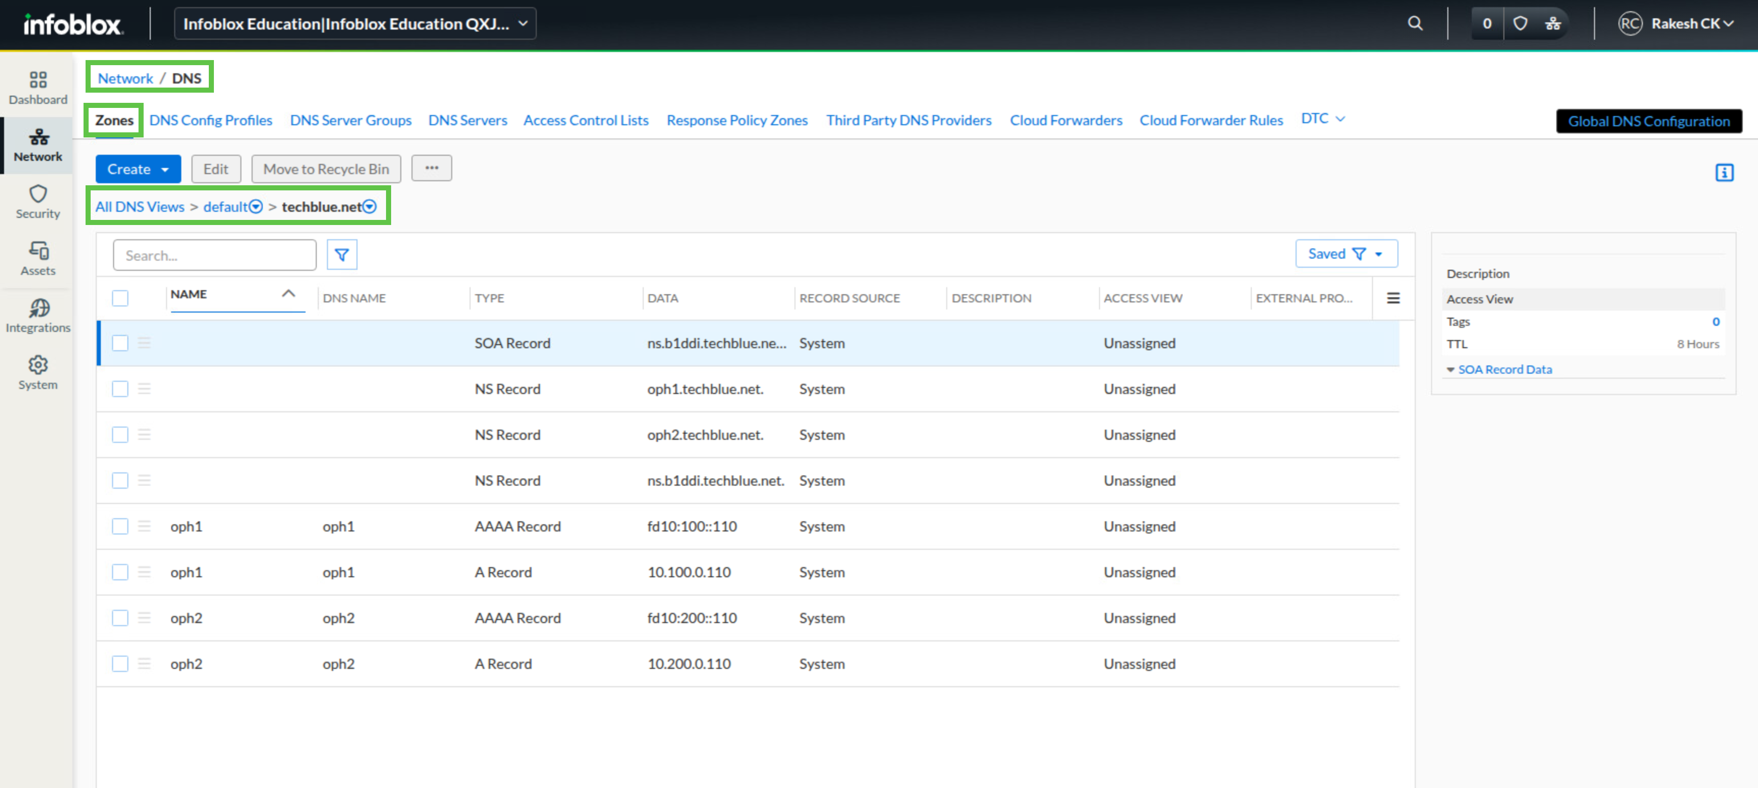Open the Network sidebar section
This screenshot has height=788, width=1758.
pyautogui.click(x=38, y=145)
